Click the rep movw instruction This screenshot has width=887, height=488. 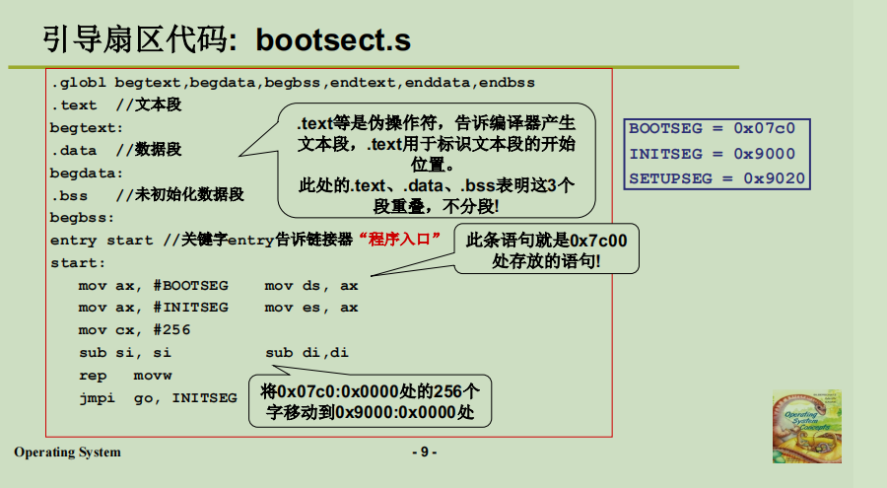125,376
